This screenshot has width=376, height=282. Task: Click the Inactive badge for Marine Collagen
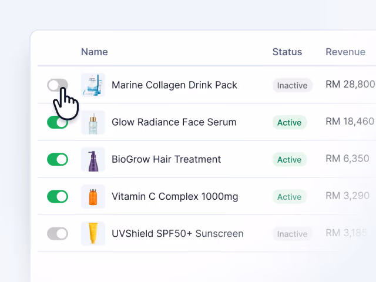[293, 85]
